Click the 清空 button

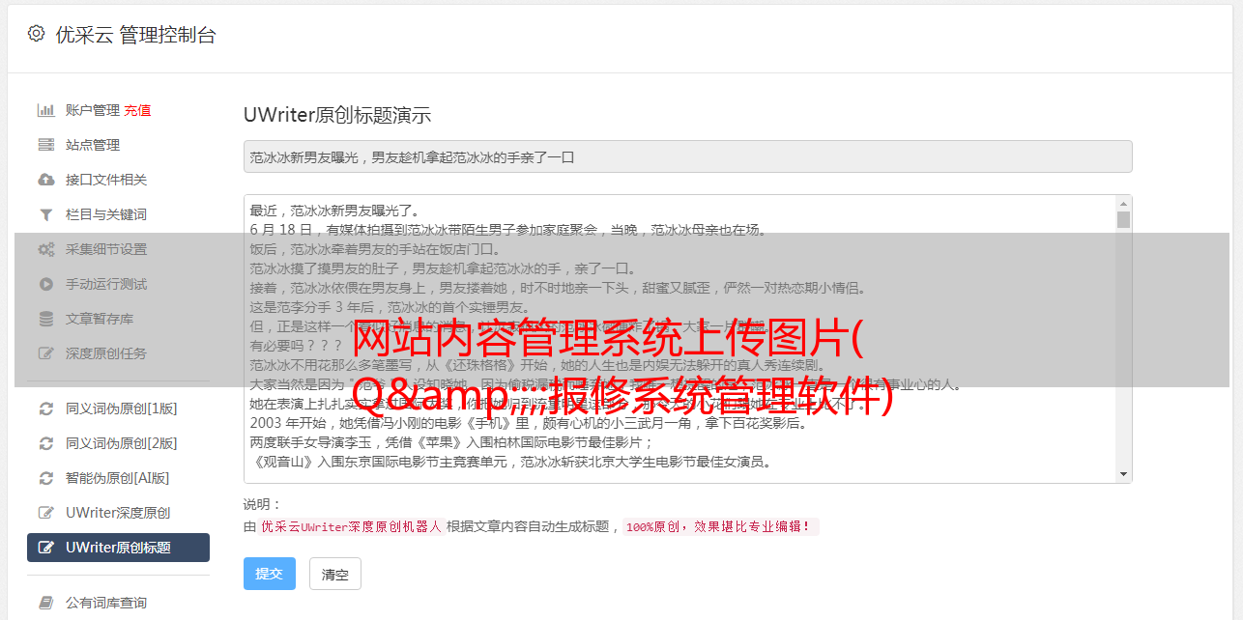coord(334,574)
